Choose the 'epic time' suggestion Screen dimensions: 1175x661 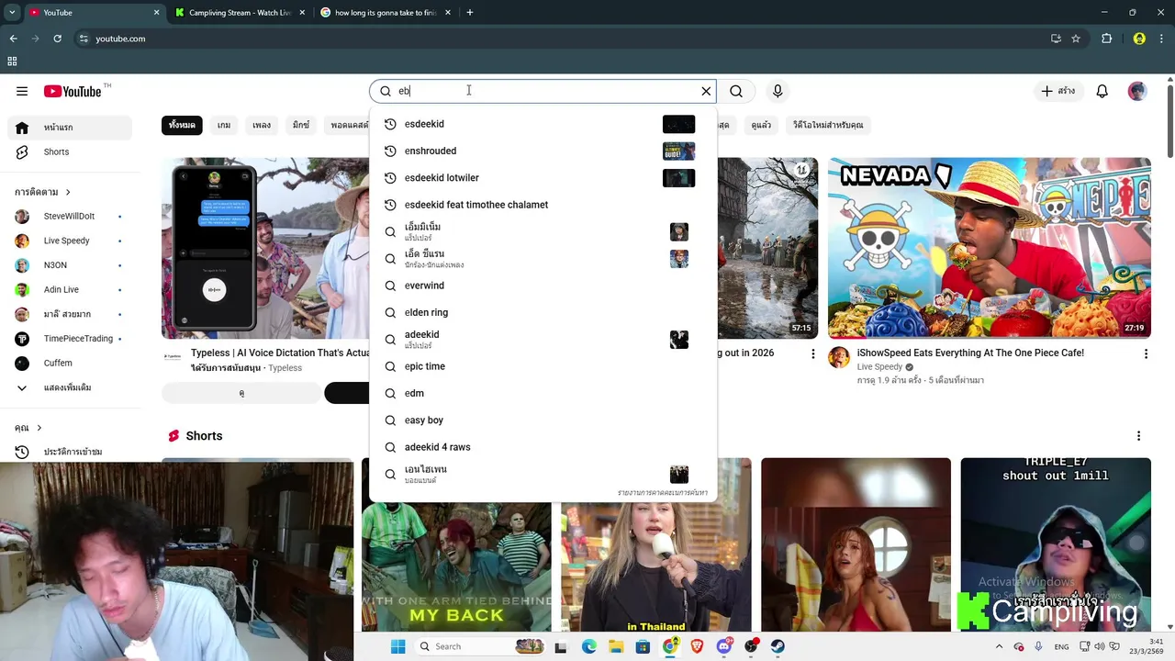543,366
